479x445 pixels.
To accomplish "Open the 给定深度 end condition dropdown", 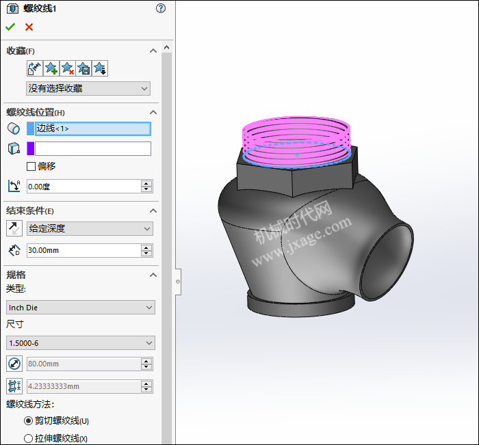I will point(90,228).
